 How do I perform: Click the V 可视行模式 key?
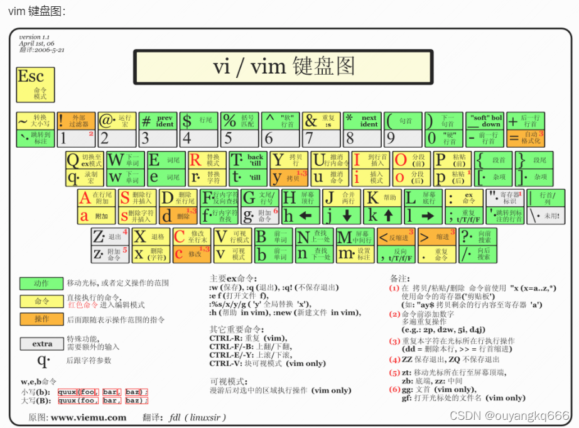coord(232,236)
